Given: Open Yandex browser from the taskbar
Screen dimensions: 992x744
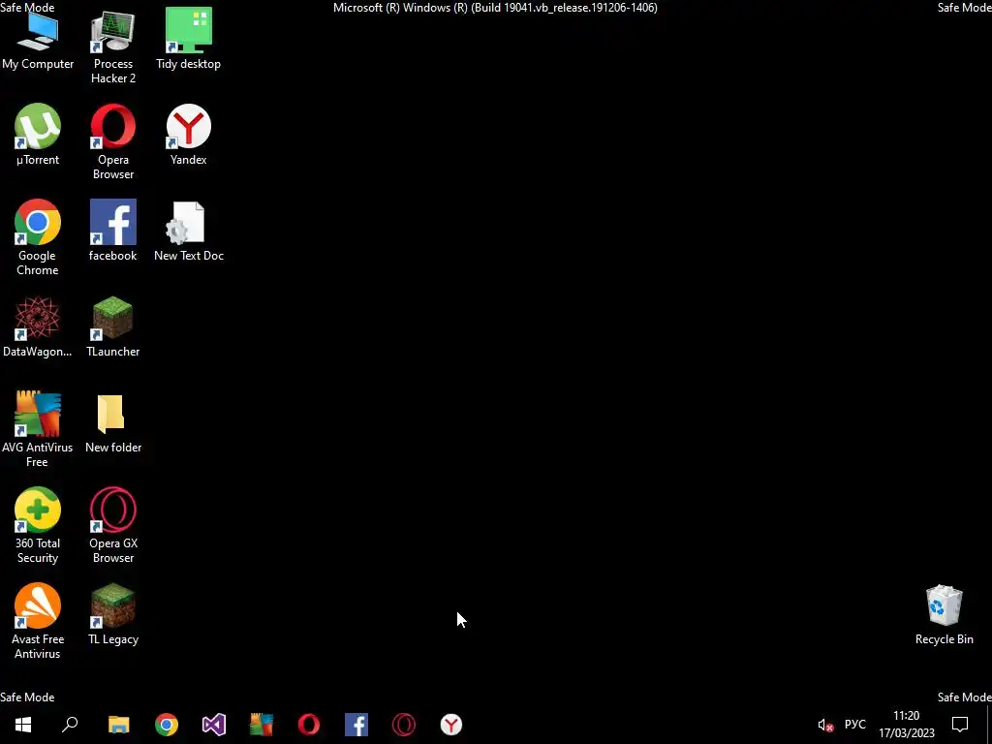Looking at the screenshot, I should pyautogui.click(x=451, y=725).
